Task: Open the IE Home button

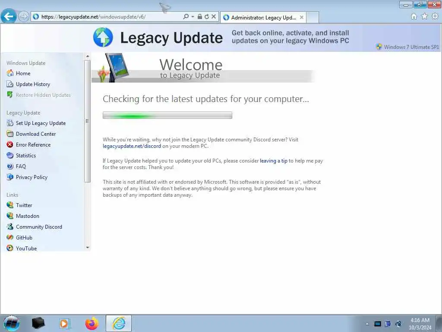Action: tap(414, 16)
